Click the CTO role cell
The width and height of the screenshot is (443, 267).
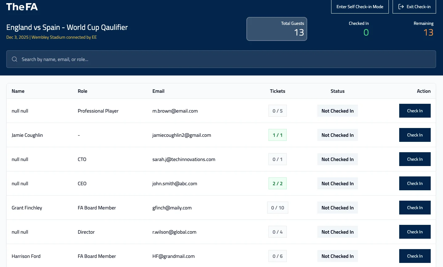[82, 159]
